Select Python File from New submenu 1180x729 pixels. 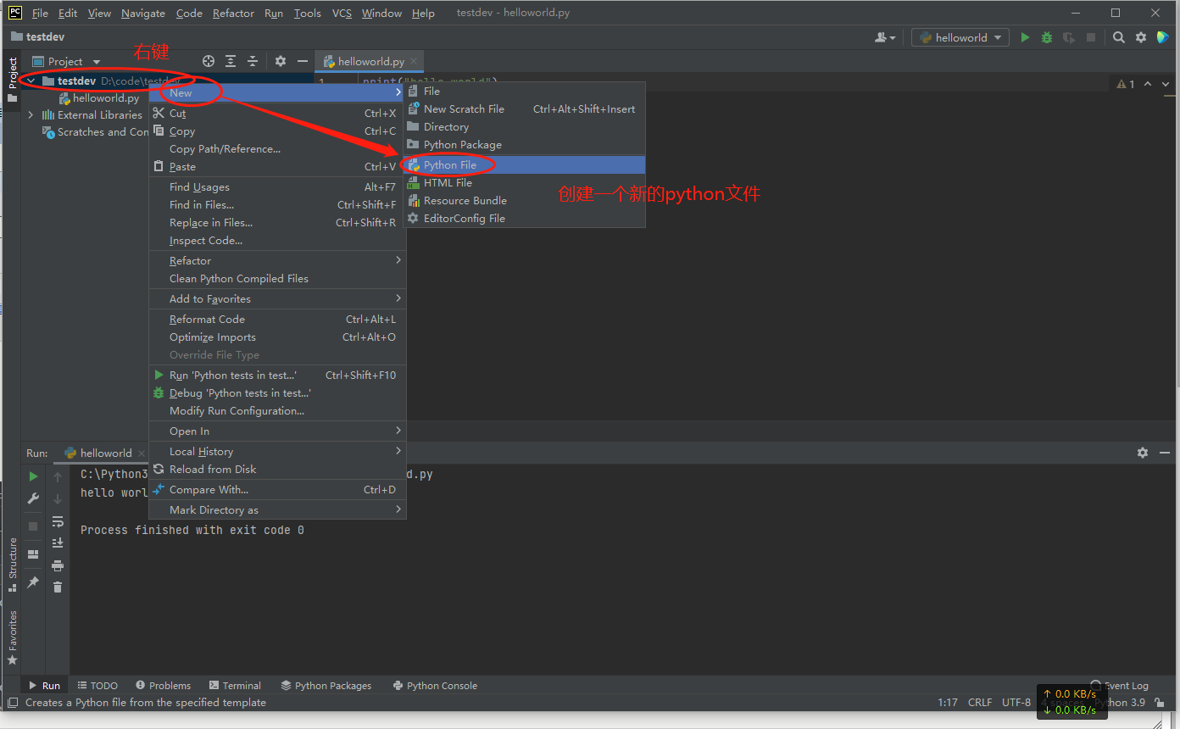click(524, 164)
